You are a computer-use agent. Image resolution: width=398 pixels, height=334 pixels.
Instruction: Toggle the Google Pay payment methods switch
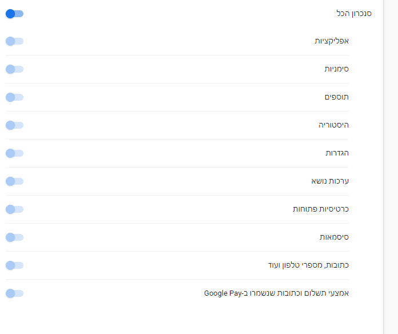click(x=14, y=293)
